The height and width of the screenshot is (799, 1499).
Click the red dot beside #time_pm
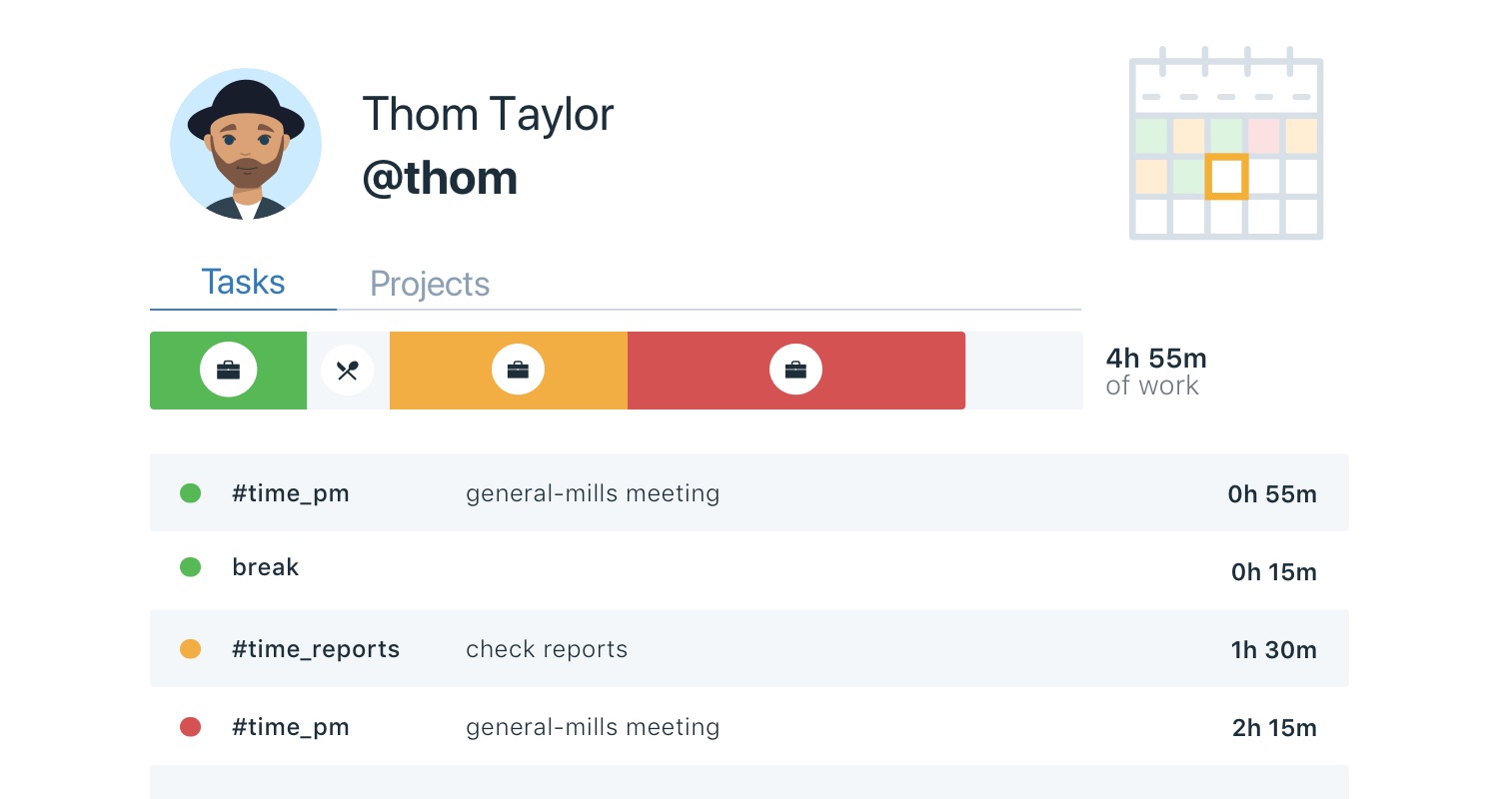pyautogui.click(x=190, y=727)
